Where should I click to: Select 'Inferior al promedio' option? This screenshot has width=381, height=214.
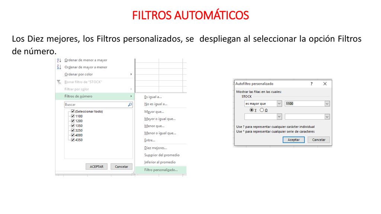(160, 162)
